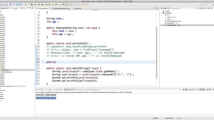Click the External Tools run icon
Screen dimensions: 214x120
pyautogui.click(x=42, y=4)
